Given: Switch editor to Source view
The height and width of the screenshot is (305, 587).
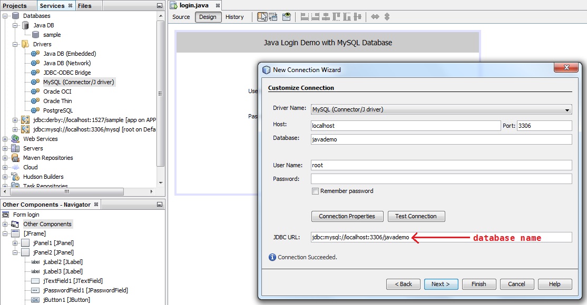Looking at the screenshot, I should (x=181, y=17).
